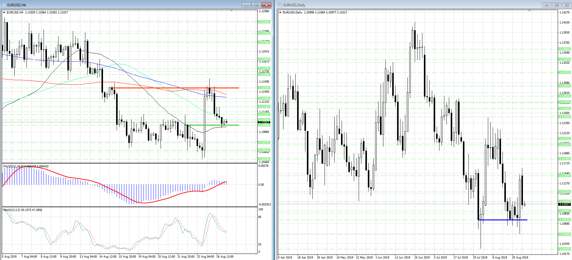Click the EURUSD,H4 chart window icon
Screen dimensions: 572x260
coord(4,5)
